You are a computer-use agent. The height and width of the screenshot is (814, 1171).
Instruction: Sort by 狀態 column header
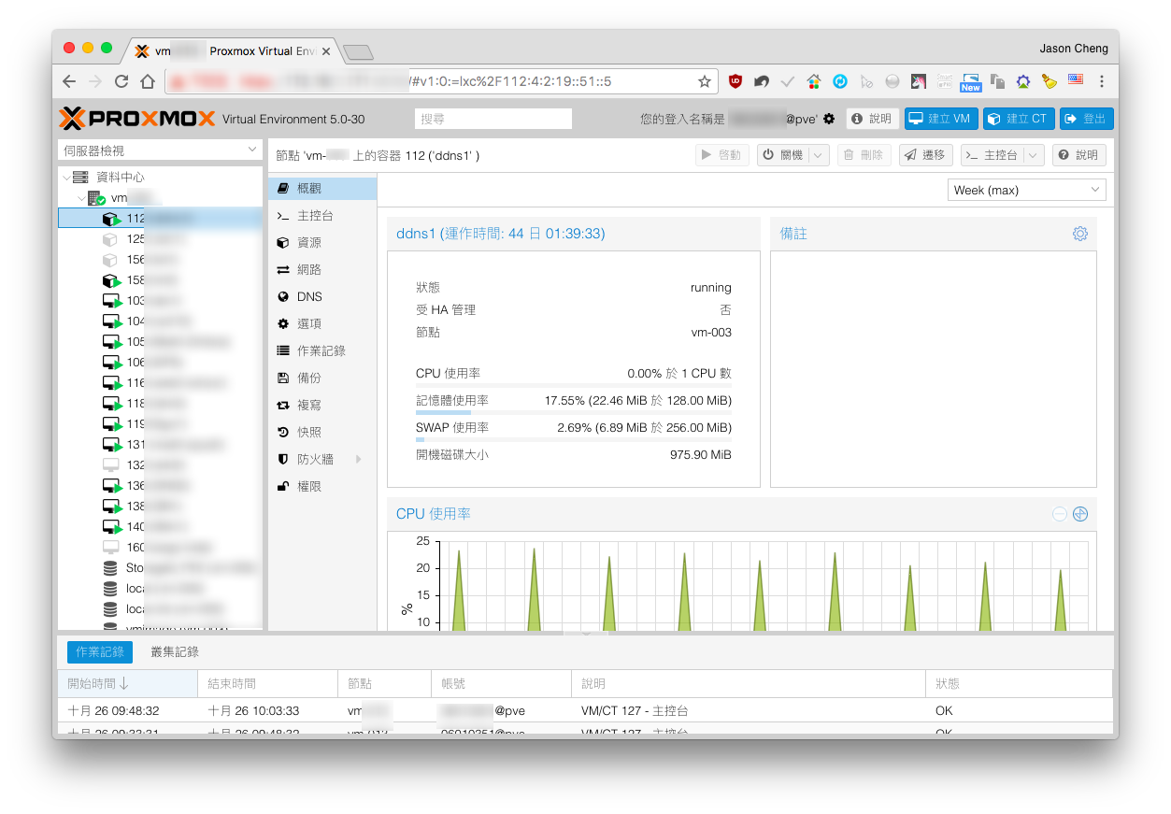coord(1019,683)
